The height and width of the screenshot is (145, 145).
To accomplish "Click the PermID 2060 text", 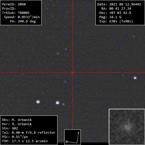I will [14, 4].
